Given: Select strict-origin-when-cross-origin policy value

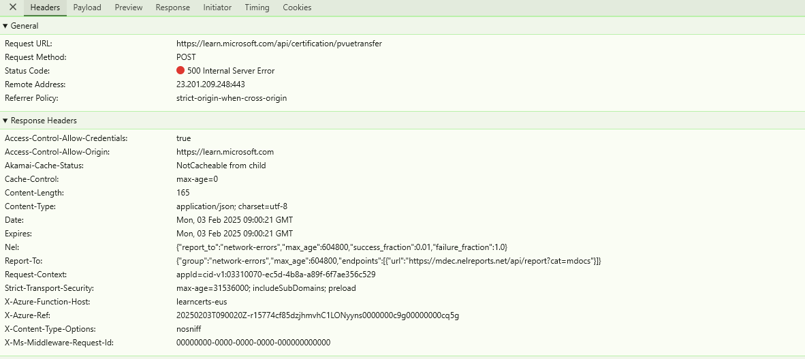Looking at the screenshot, I should point(232,98).
